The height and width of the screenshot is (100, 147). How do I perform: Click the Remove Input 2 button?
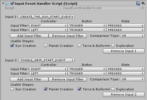tap(124, 94)
